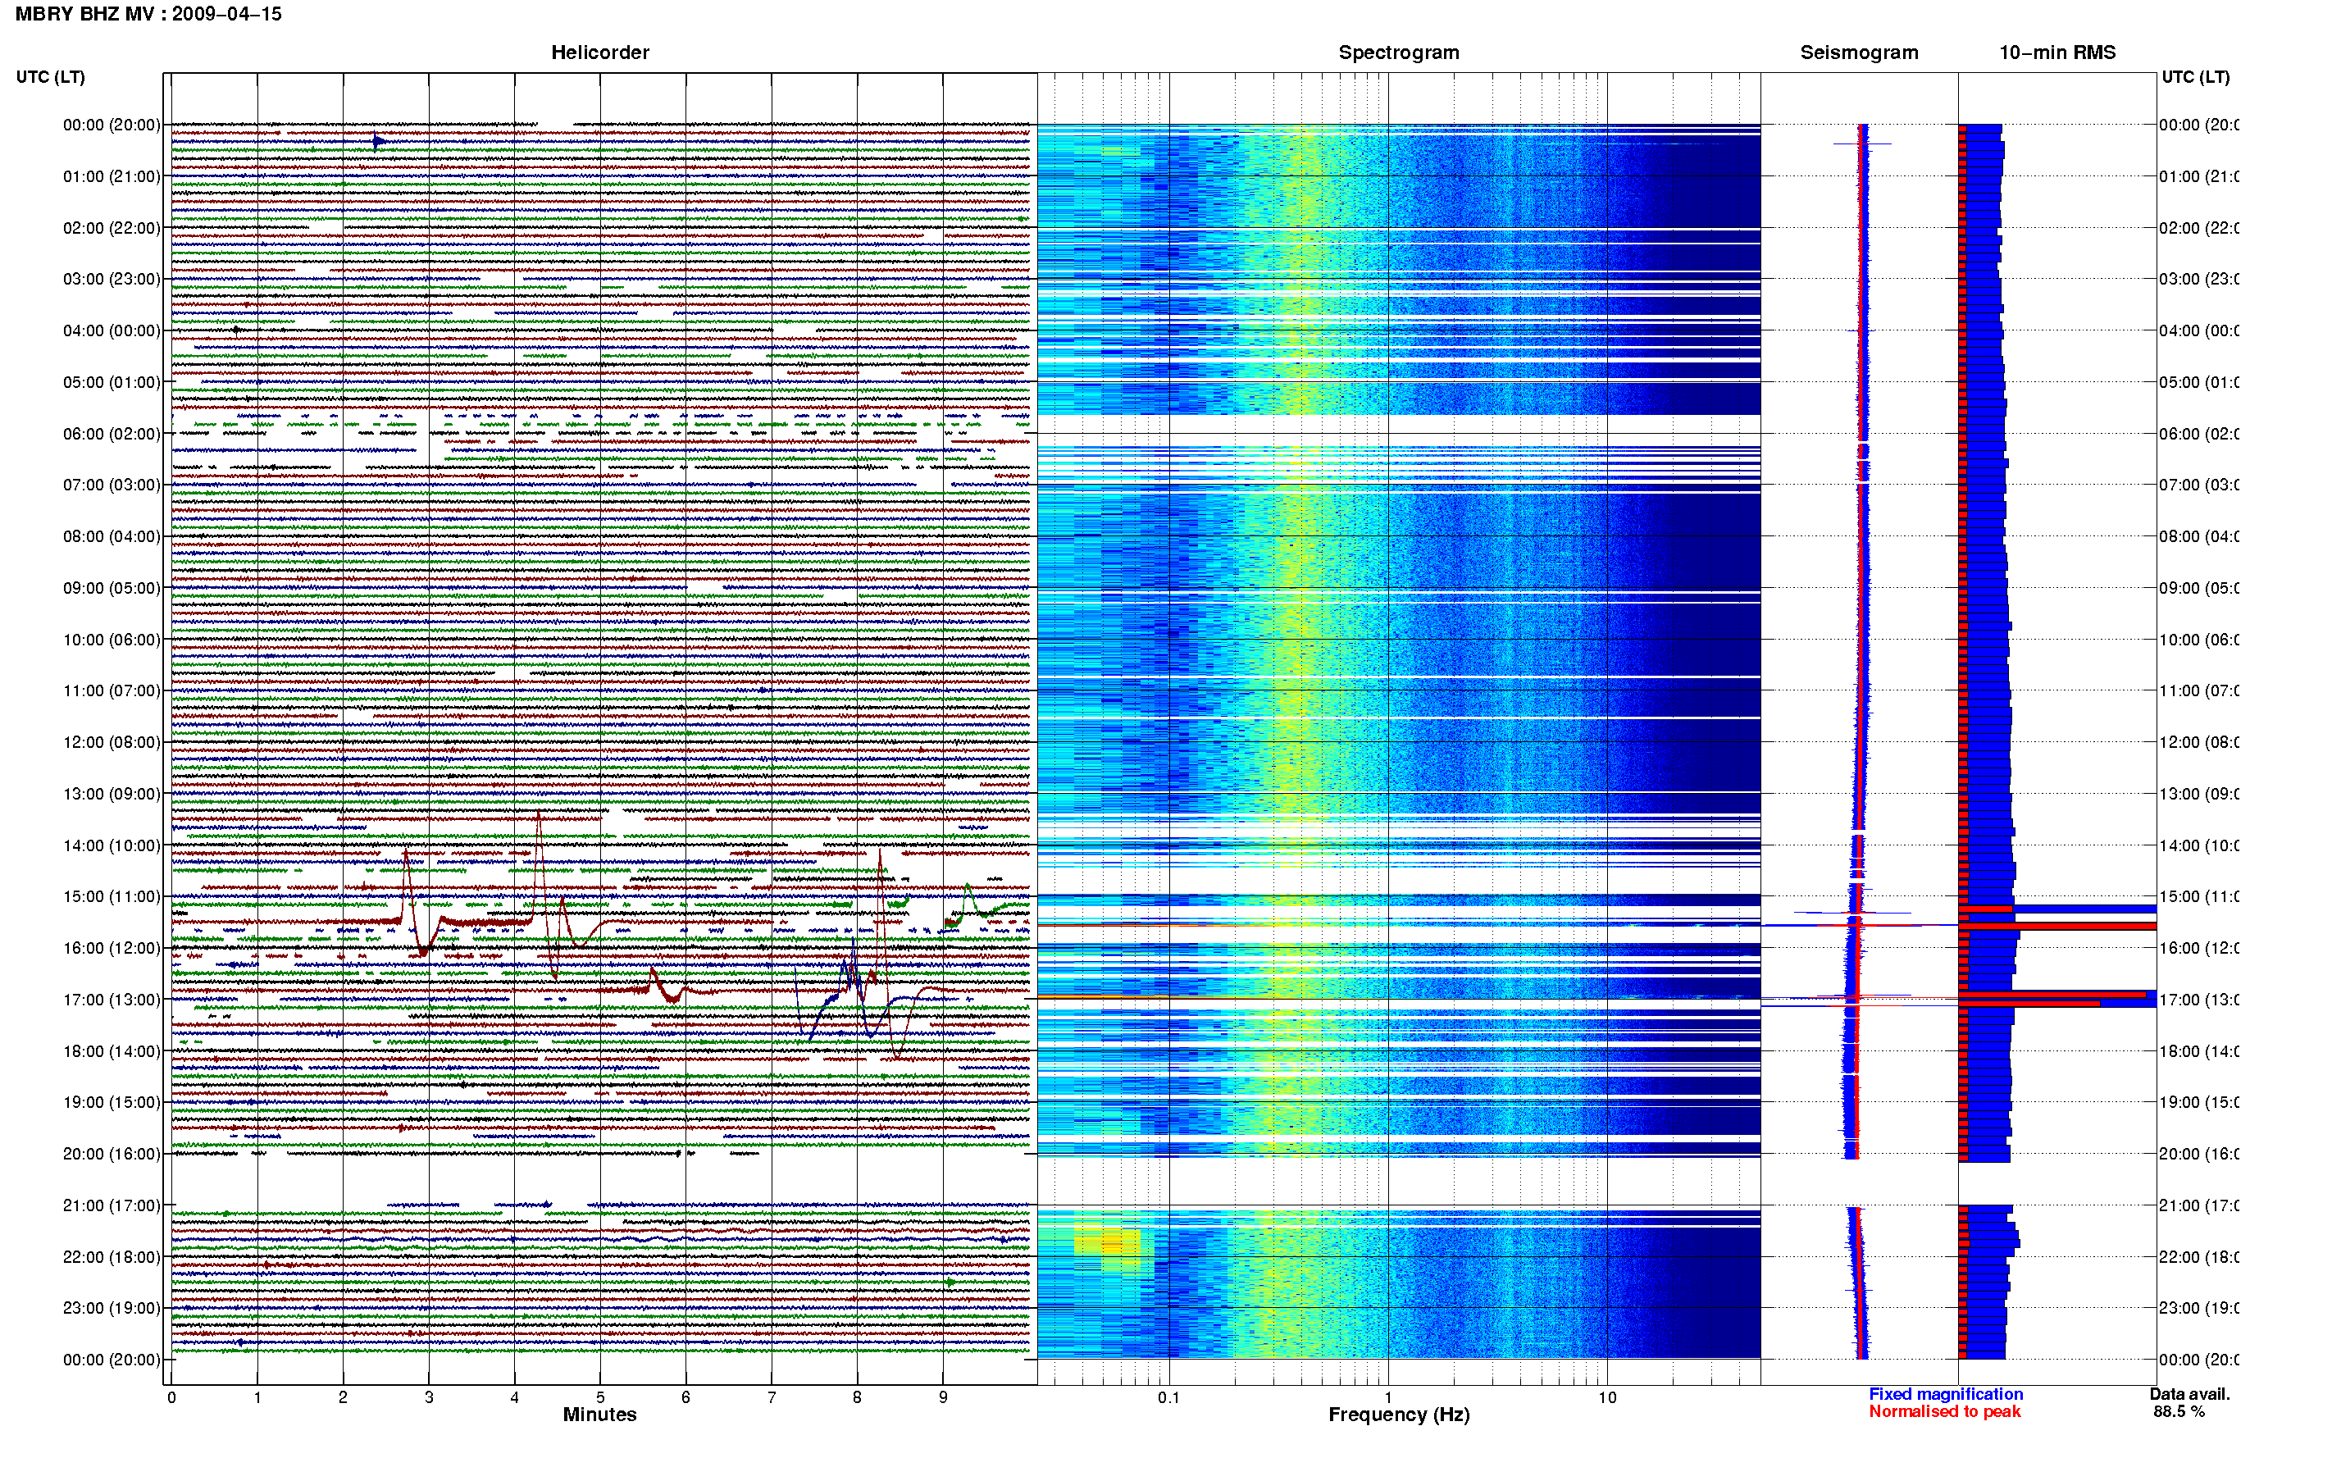This screenshot has height=1458, width=2332.
Task: Select left axis time label "01:00 (21:00)"
Action: pos(112,176)
